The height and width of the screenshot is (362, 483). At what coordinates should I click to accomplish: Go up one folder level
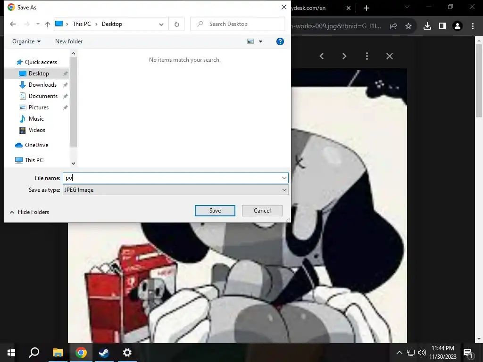tap(48, 24)
